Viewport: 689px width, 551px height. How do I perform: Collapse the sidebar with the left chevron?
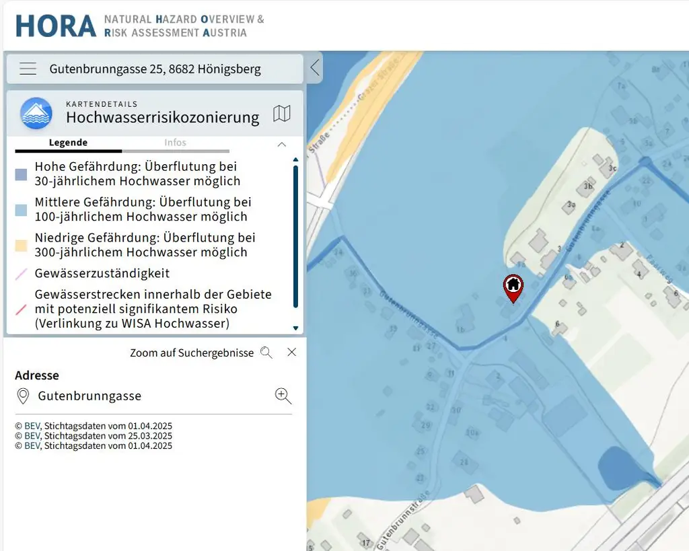(x=314, y=68)
